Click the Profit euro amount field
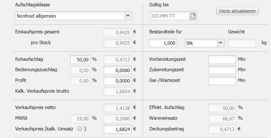The image size is (271, 138). 118,80
